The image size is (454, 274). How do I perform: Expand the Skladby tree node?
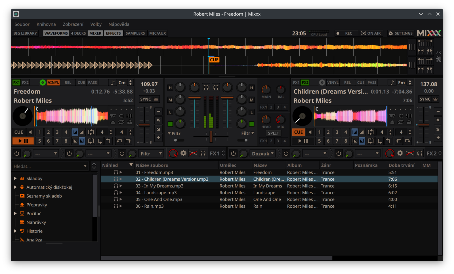tap(15, 178)
